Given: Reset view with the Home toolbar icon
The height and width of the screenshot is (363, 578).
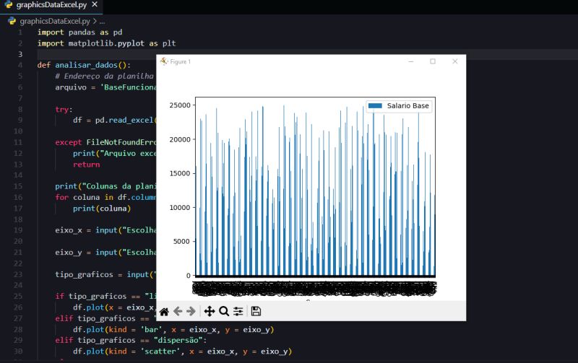Looking at the screenshot, I should click(165, 312).
